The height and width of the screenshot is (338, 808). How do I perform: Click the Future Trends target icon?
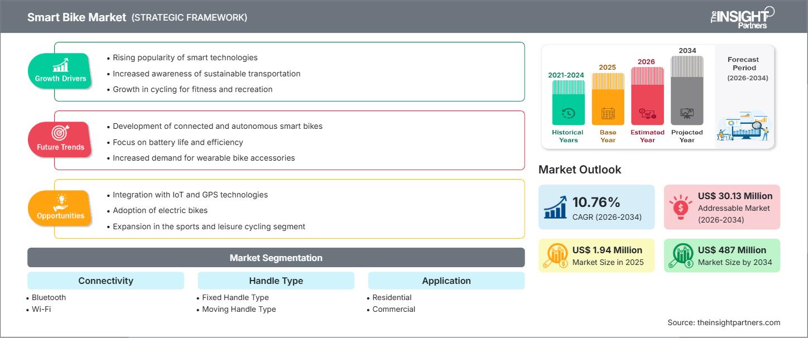(60, 133)
